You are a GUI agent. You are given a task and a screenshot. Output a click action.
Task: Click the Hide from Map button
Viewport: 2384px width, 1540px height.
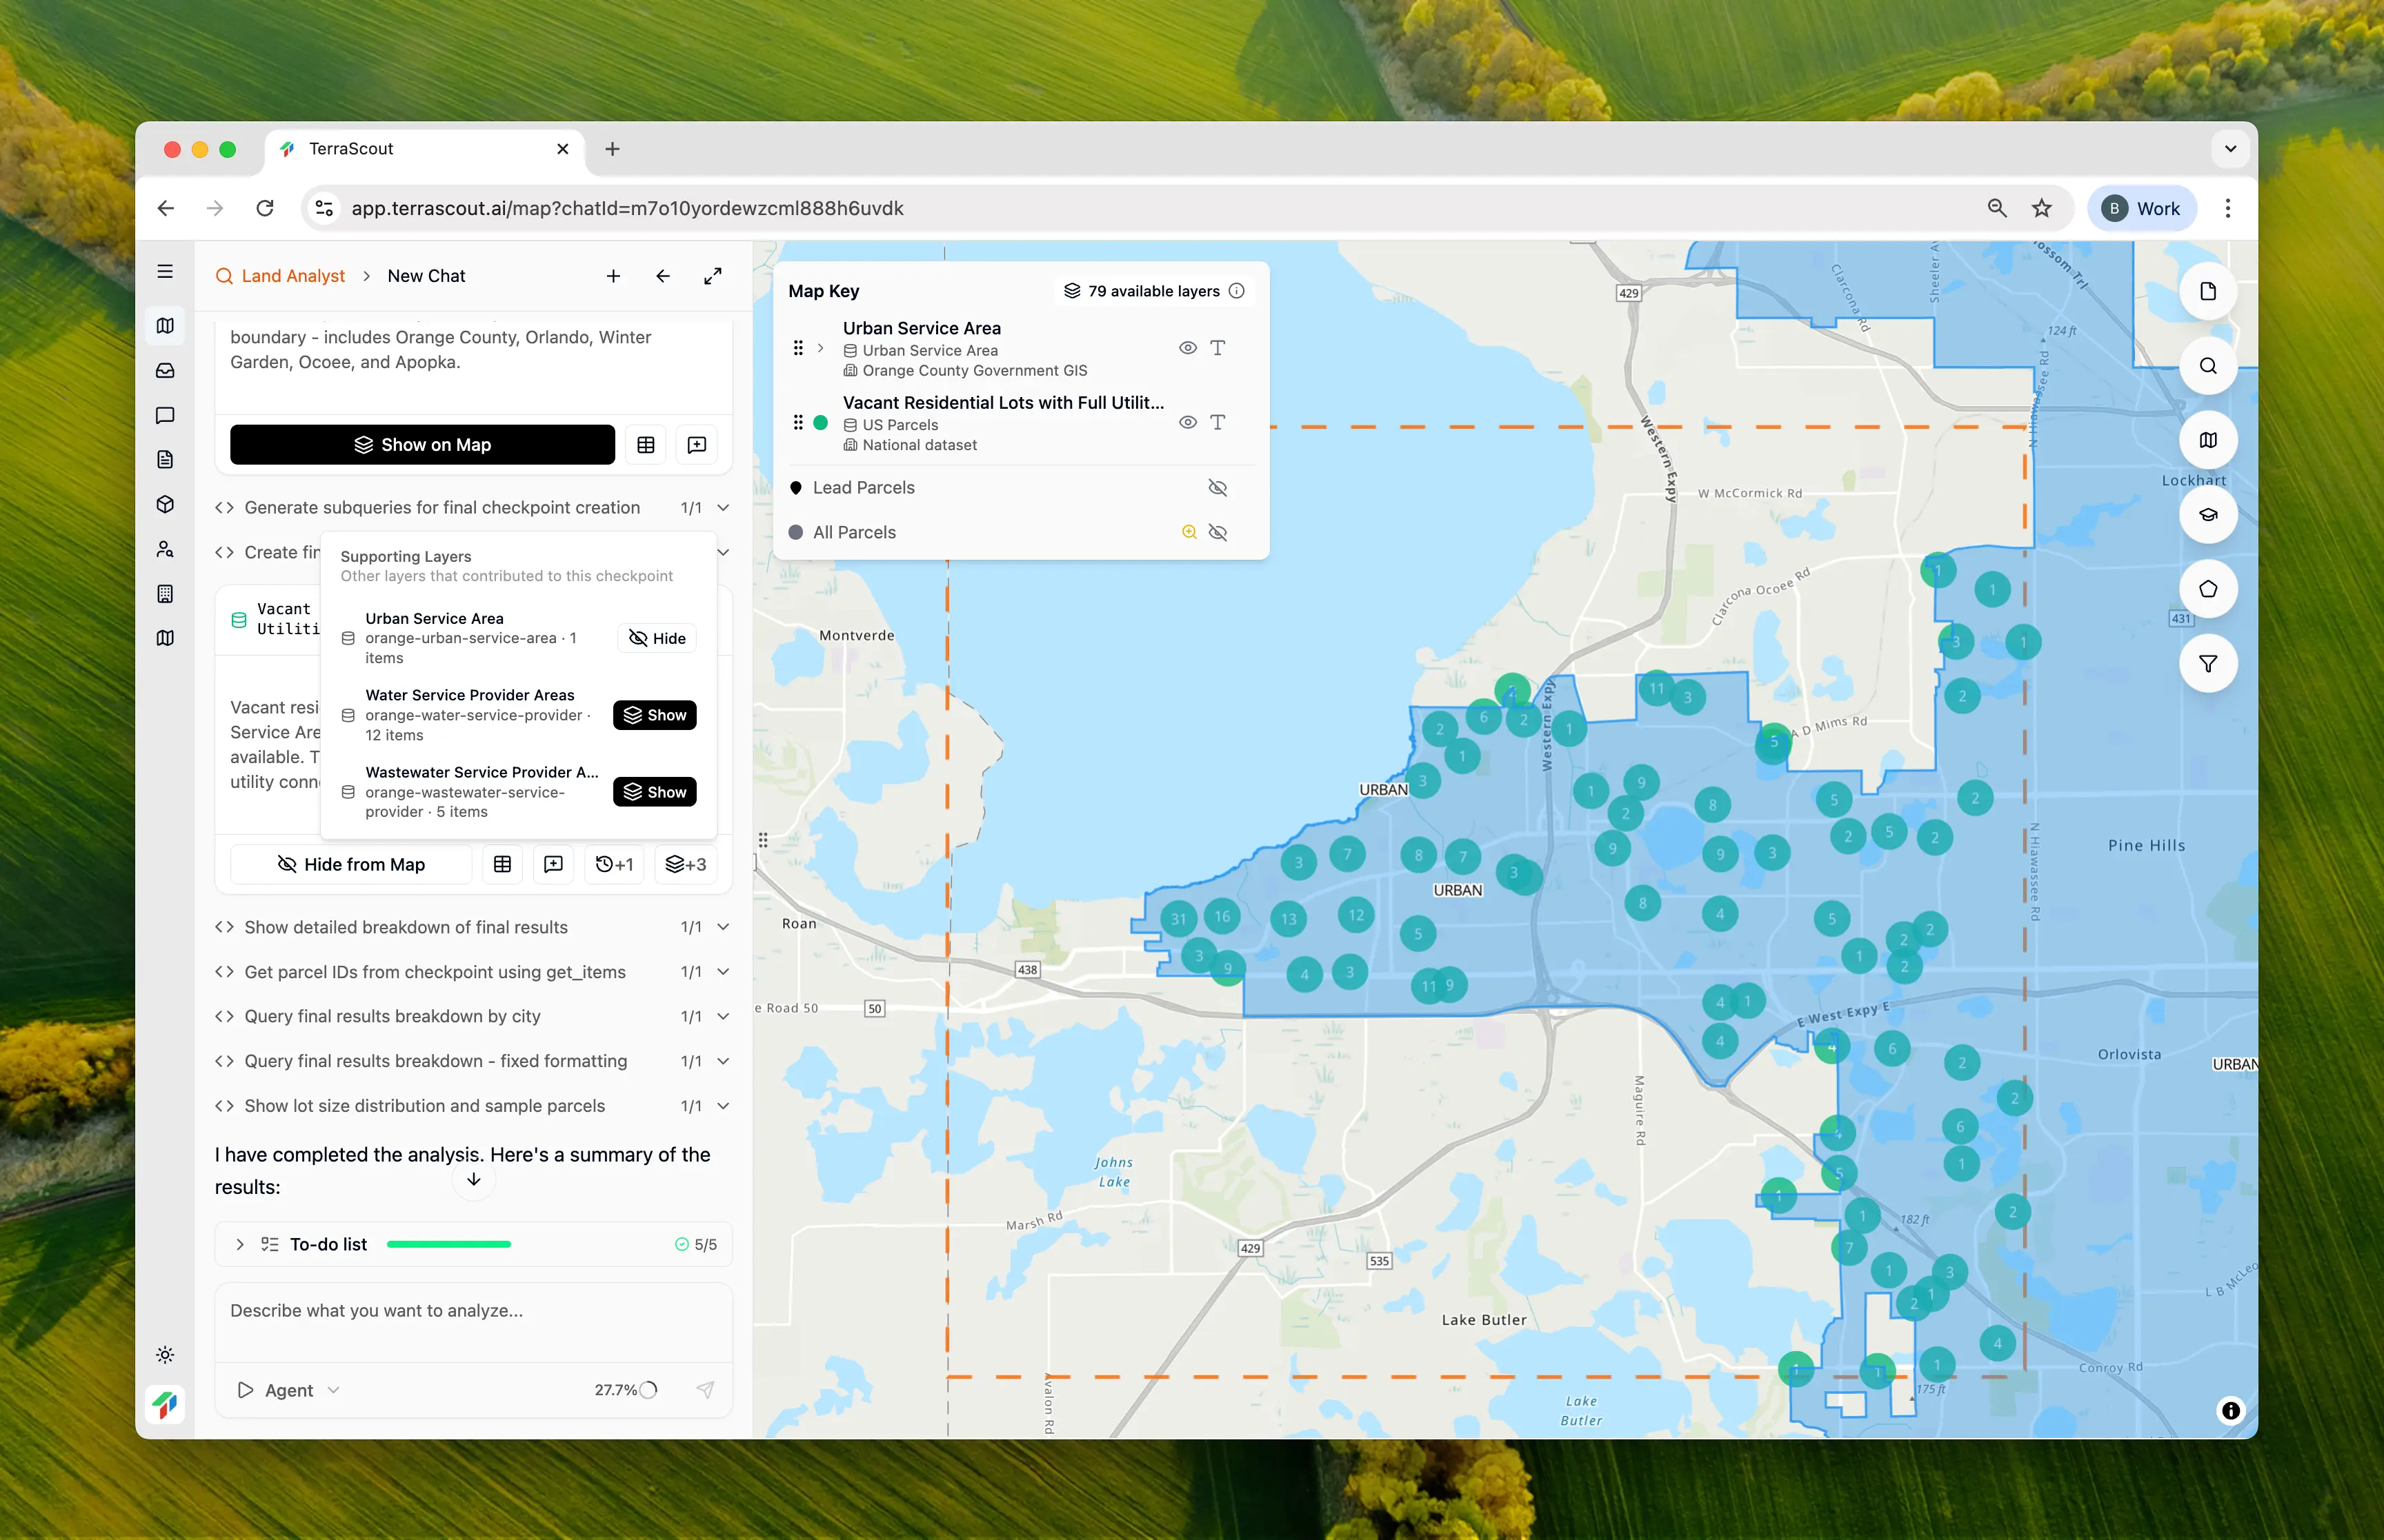tap(351, 864)
